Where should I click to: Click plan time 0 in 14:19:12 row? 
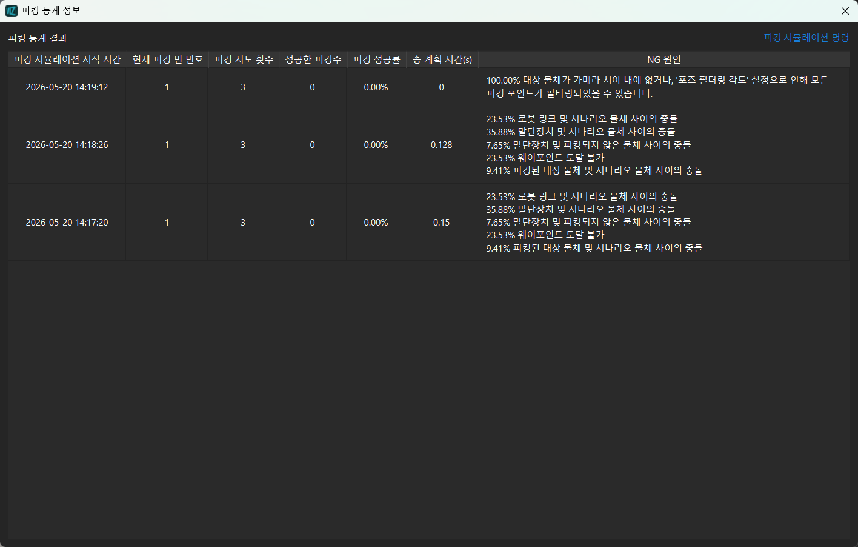(x=442, y=87)
